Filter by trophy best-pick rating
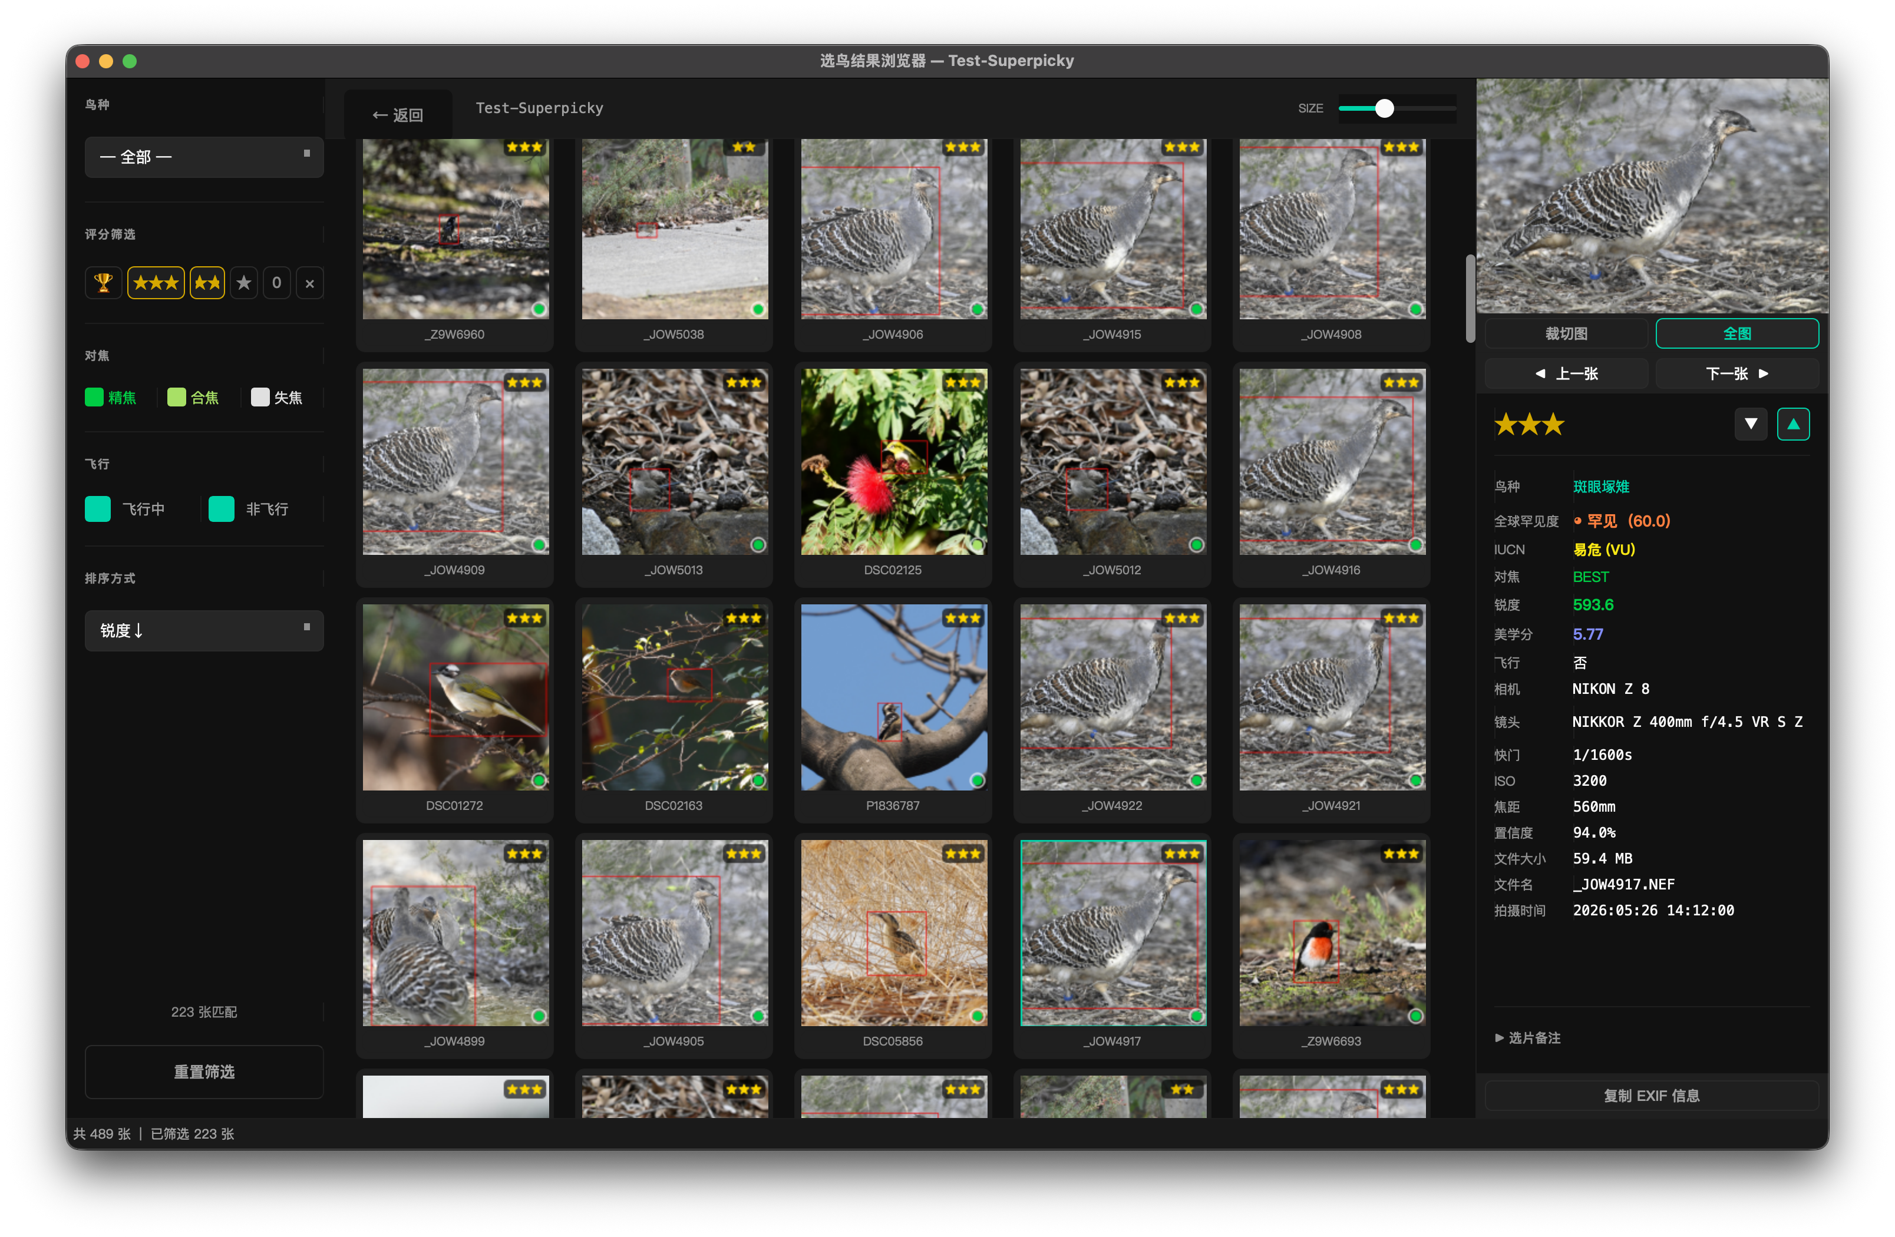This screenshot has width=1895, height=1237. pos(103,283)
